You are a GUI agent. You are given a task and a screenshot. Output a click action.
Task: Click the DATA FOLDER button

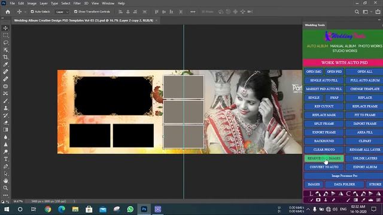(x=345, y=185)
